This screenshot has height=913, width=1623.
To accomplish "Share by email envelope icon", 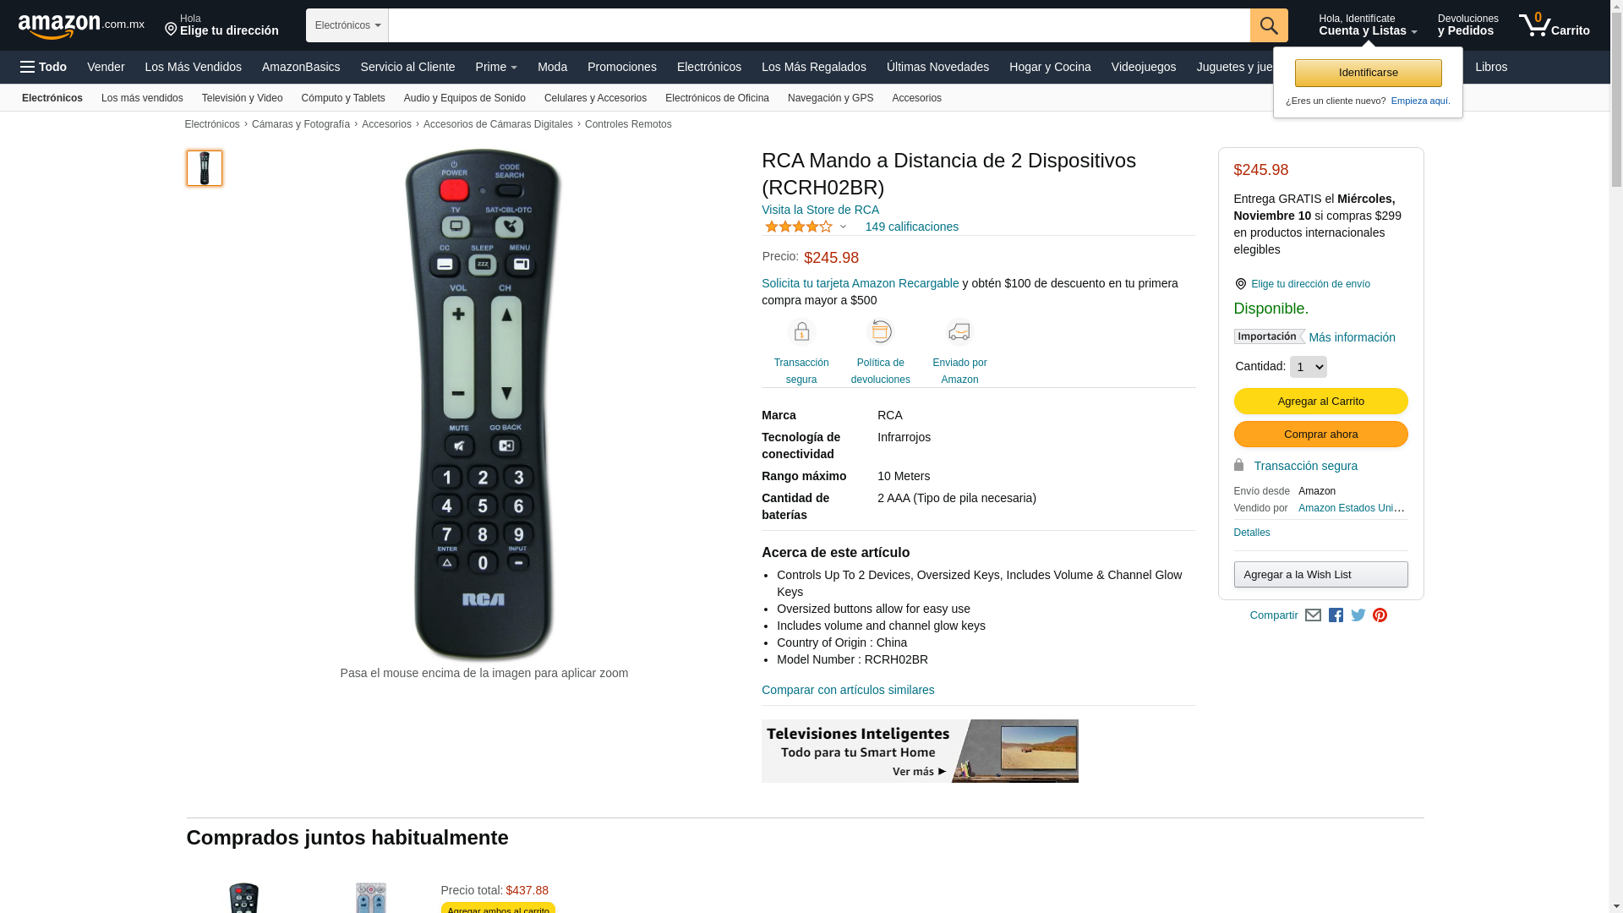I will [x=1313, y=615].
